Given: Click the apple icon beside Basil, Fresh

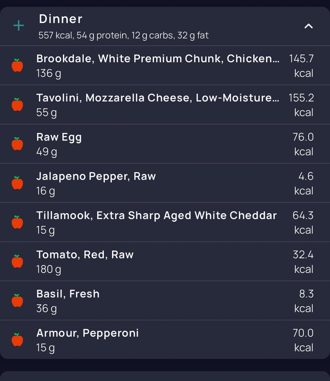Looking at the screenshot, I should [x=17, y=300].
